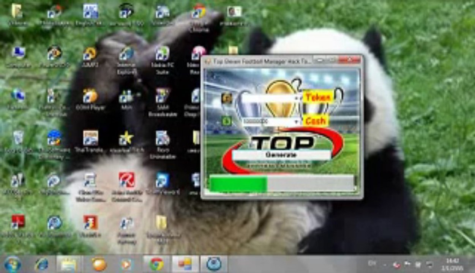475x273 pixels.
Task: Click the blue round recorder taskbar icon
Action: click(214, 264)
